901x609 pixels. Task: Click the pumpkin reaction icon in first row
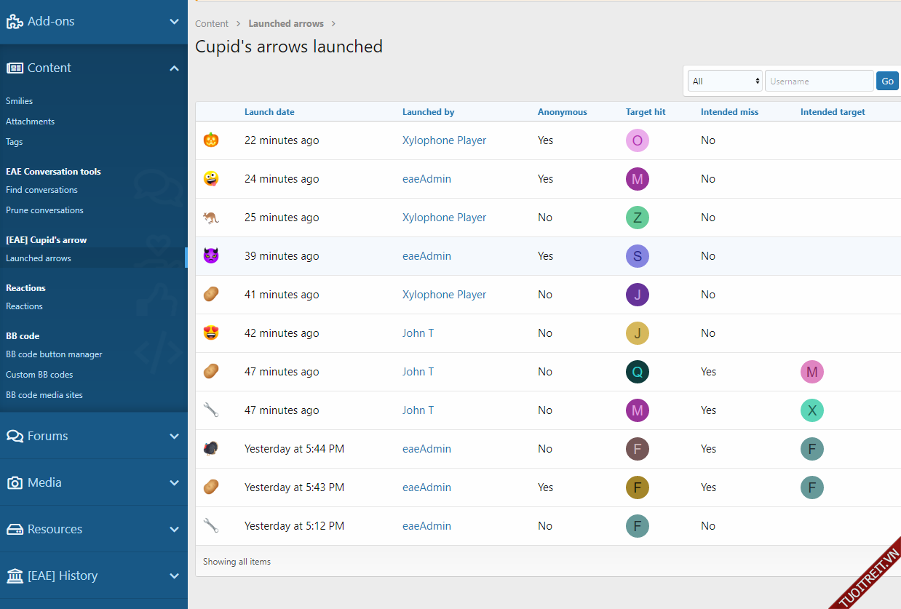[211, 140]
